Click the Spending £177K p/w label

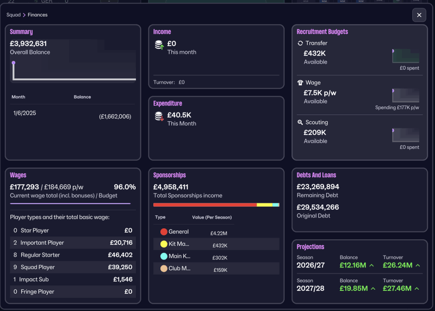[397, 108]
